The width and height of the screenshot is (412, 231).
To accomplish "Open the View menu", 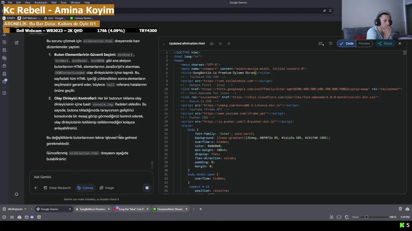I will coord(28,3).
